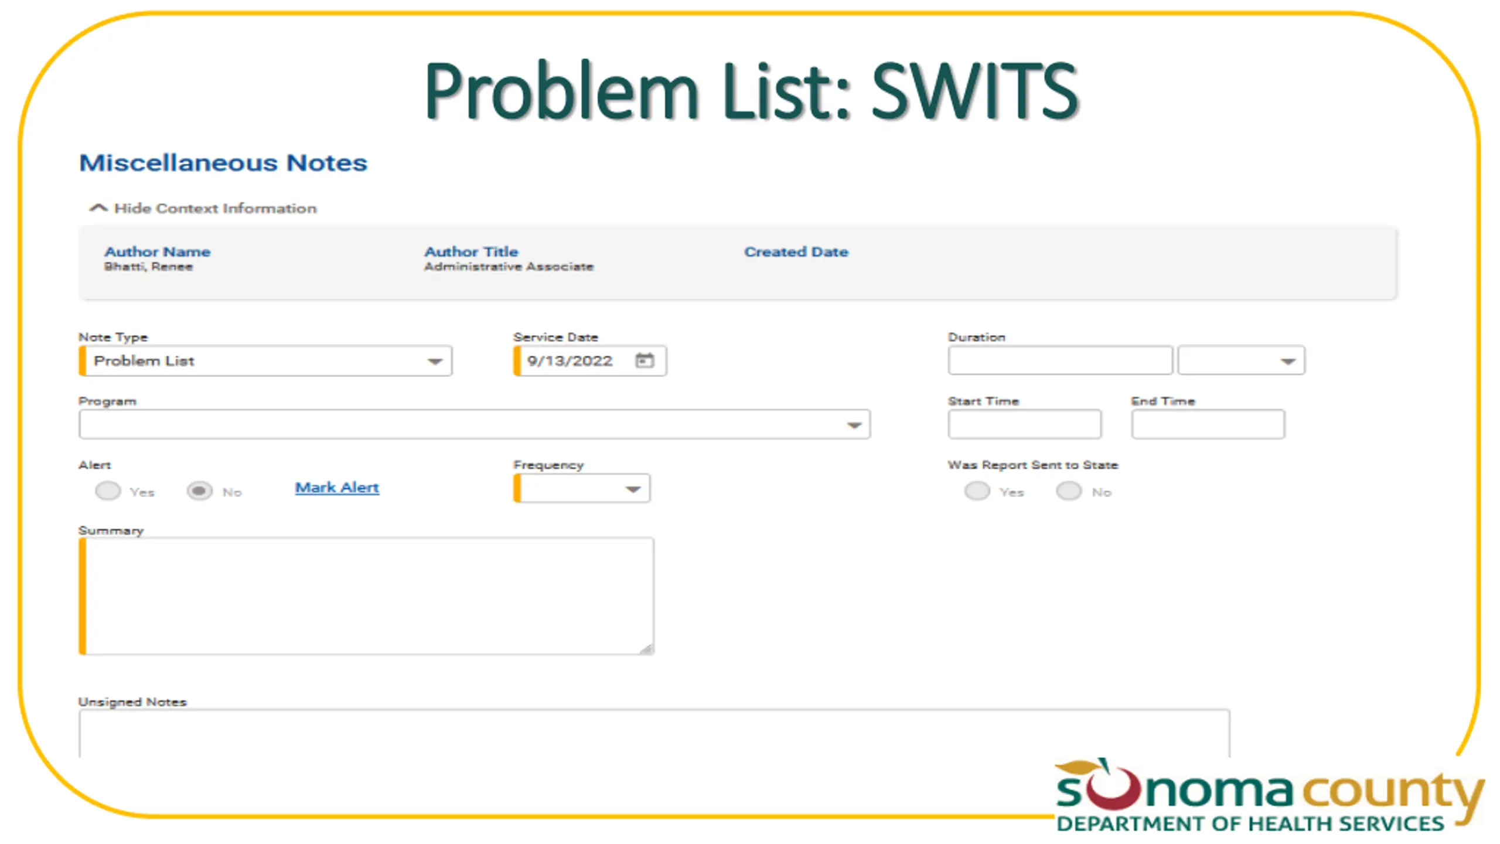Click into the Duration value field
This screenshot has width=1500, height=844.
(1060, 360)
